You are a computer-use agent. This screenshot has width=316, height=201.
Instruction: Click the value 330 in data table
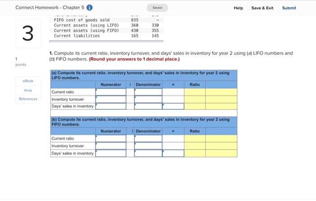155,25
